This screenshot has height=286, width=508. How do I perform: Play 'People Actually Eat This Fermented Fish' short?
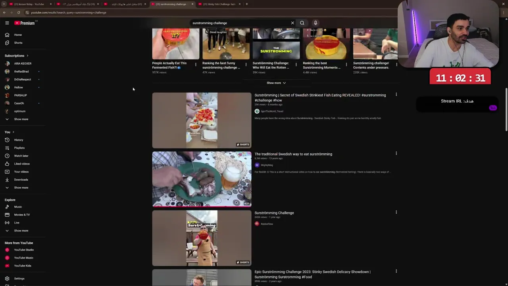176,44
